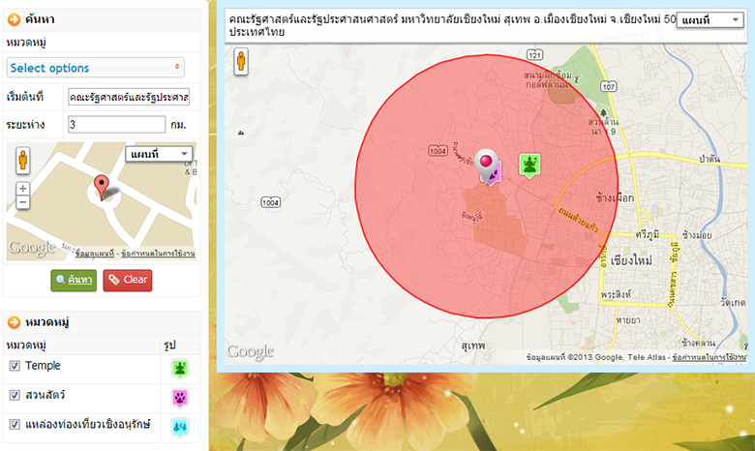Click the Street View pegman on the small map
The height and width of the screenshot is (451, 755).
[x=22, y=161]
